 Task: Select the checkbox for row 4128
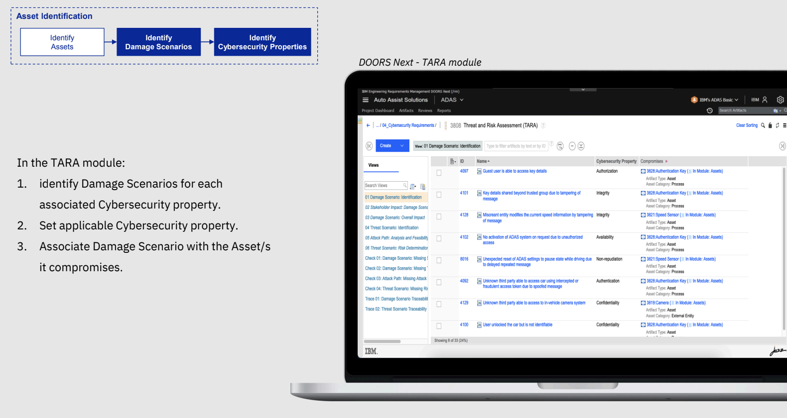(x=439, y=216)
